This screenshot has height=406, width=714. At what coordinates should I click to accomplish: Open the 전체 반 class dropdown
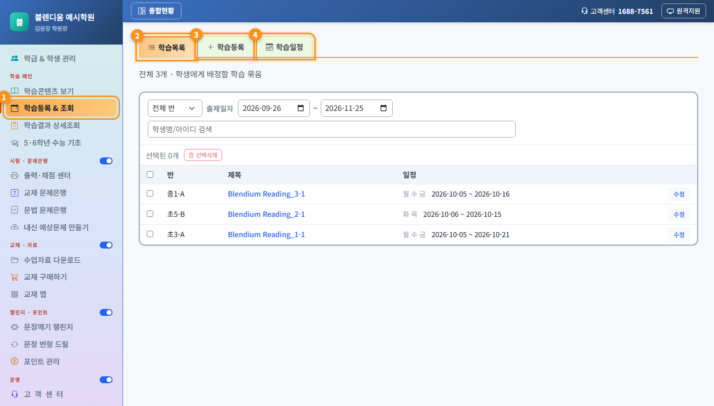175,108
